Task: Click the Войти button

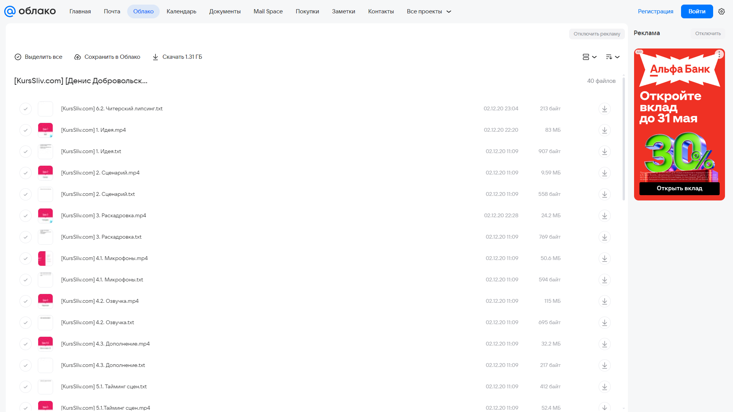Action: point(697,11)
